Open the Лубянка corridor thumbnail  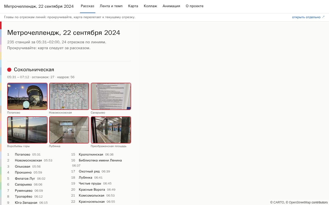(69, 130)
